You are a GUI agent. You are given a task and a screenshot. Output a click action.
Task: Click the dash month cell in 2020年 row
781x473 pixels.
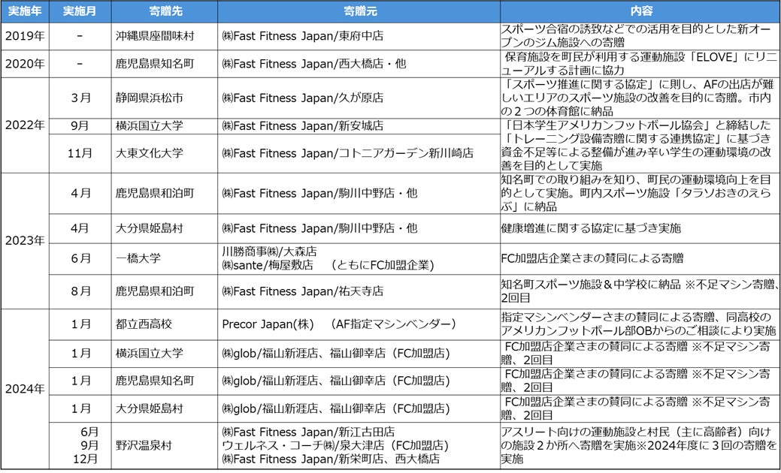[80, 64]
